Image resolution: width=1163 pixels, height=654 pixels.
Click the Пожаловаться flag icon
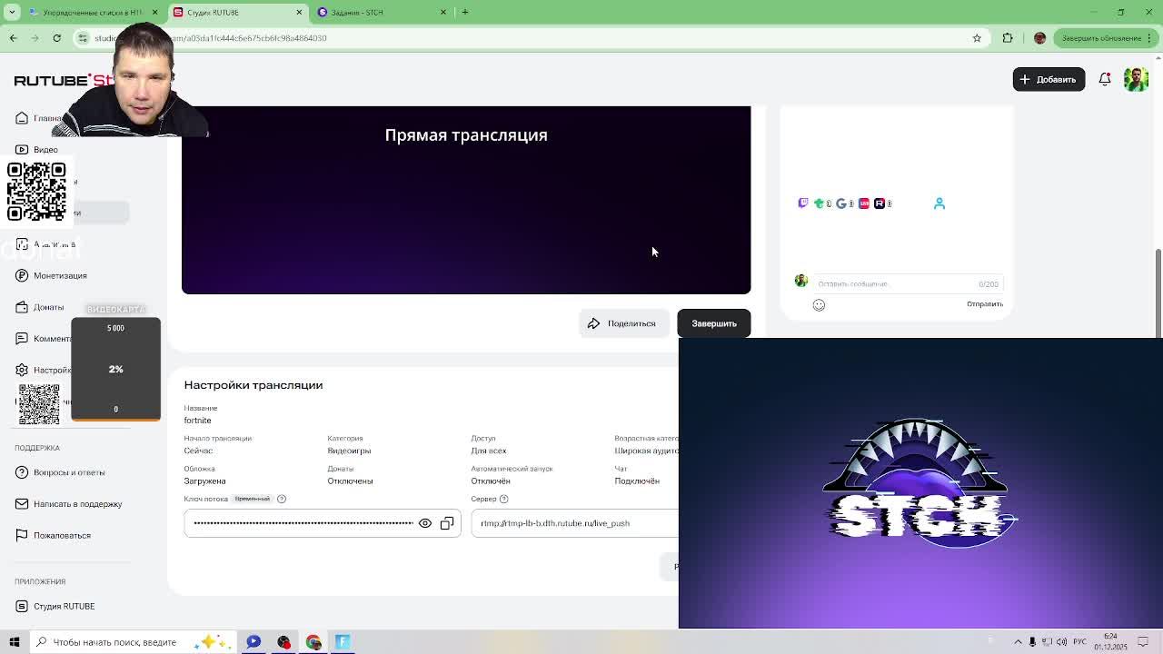(22, 535)
